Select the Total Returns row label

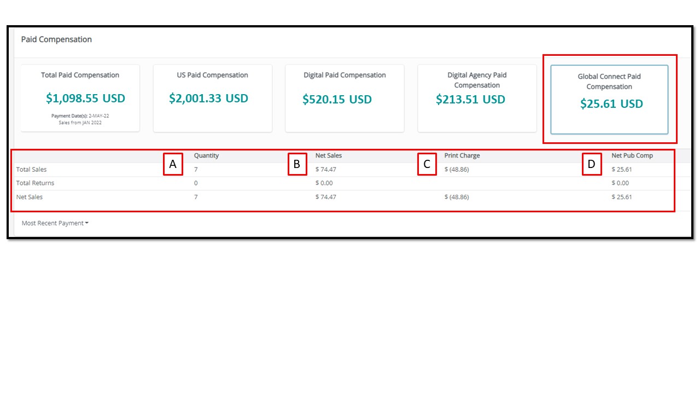click(36, 183)
